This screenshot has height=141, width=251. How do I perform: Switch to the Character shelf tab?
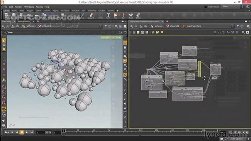pyautogui.click(x=65, y=11)
